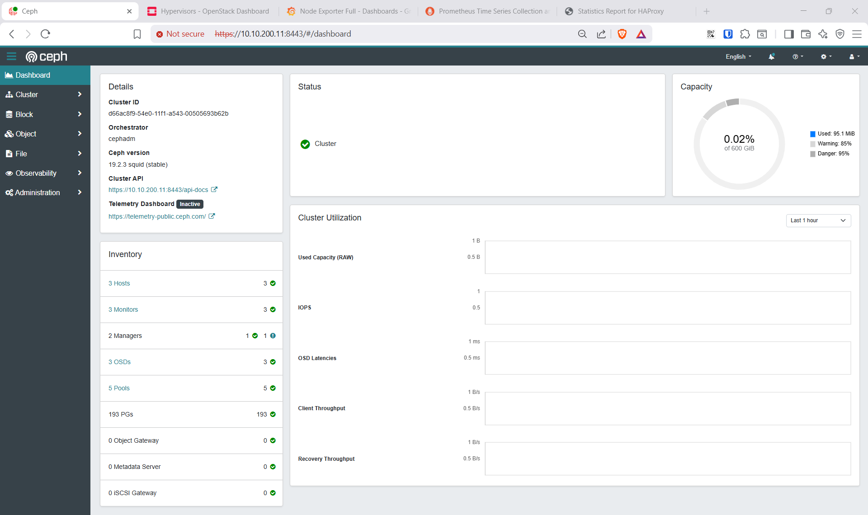The width and height of the screenshot is (868, 515).
Task: Click the green Cluster status check icon
Action: [x=305, y=144]
